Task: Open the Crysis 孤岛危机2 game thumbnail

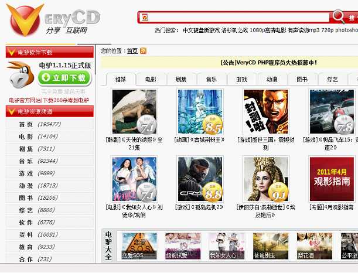Action: (200, 179)
